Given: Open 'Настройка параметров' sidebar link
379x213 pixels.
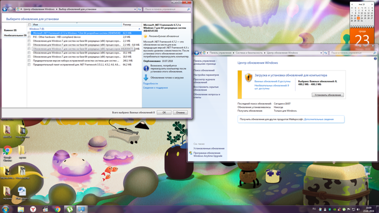Looking at the screenshot, I should [x=206, y=75].
